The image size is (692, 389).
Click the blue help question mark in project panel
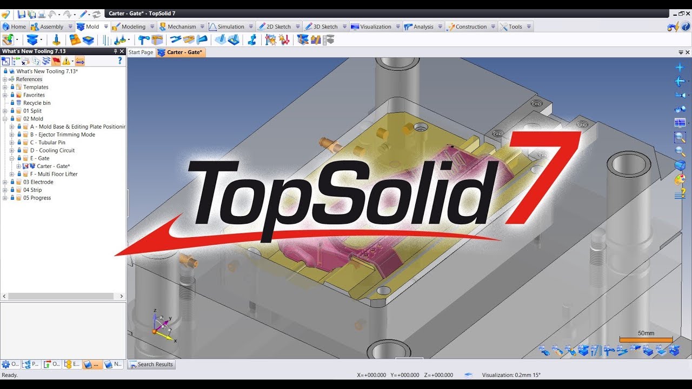click(x=120, y=61)
